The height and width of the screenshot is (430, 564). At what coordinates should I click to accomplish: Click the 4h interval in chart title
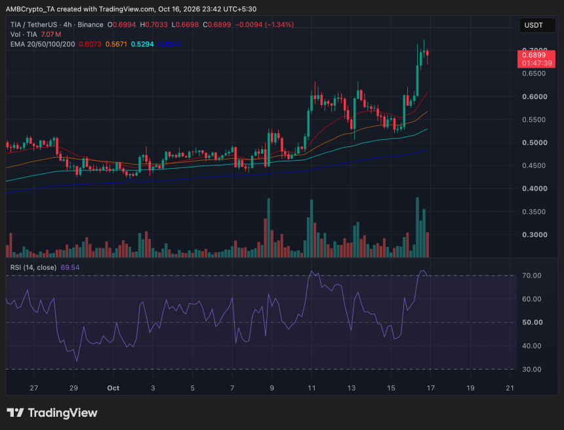68,24
